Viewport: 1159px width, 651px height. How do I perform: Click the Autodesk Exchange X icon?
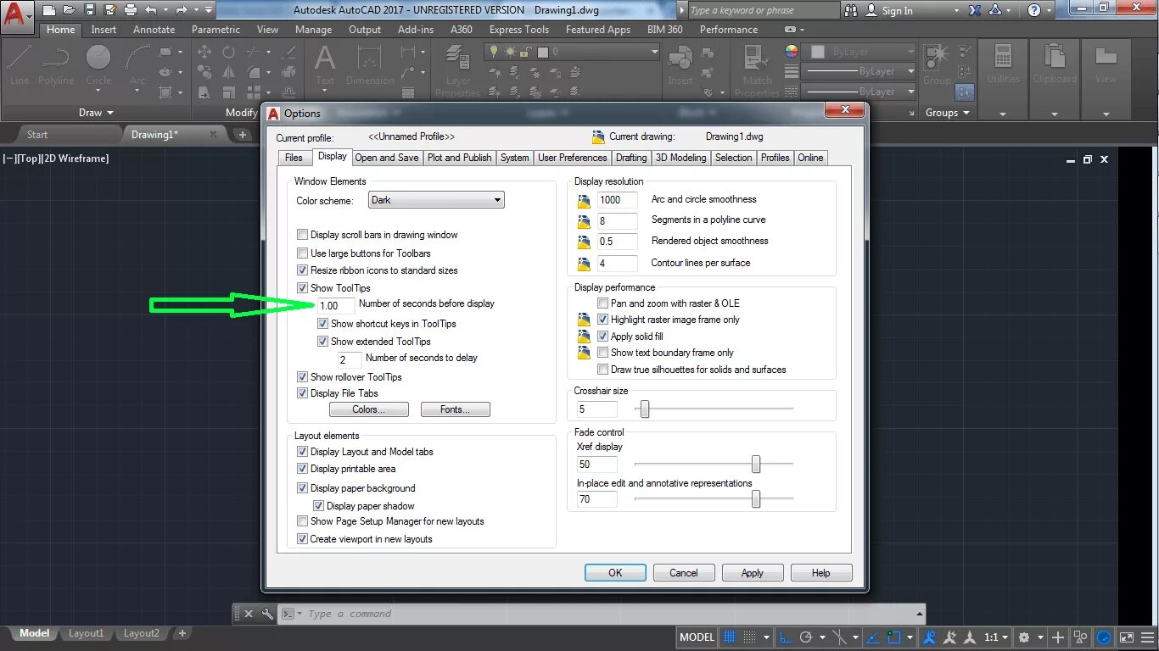[975, 10]
